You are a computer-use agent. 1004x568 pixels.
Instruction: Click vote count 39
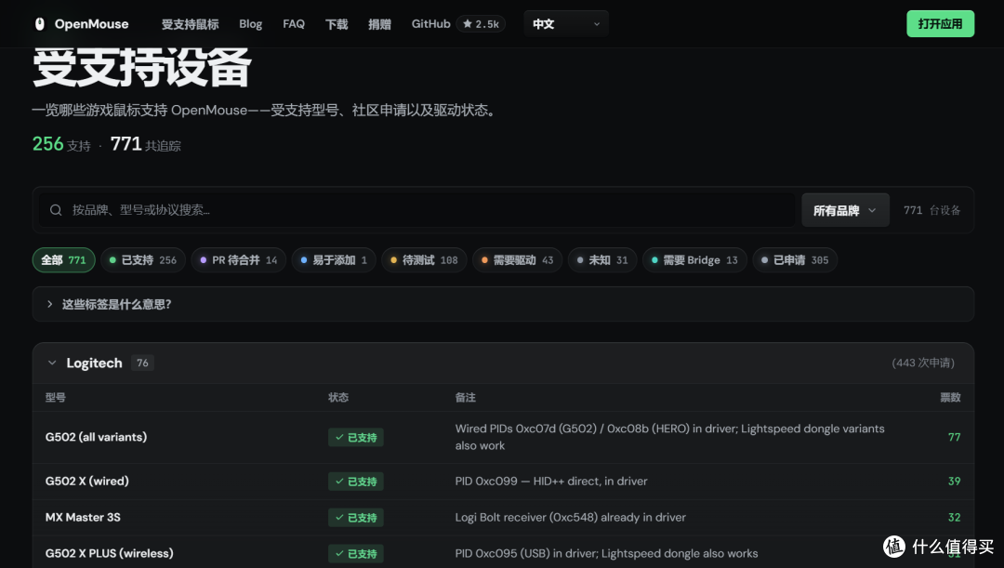[954, 482]
